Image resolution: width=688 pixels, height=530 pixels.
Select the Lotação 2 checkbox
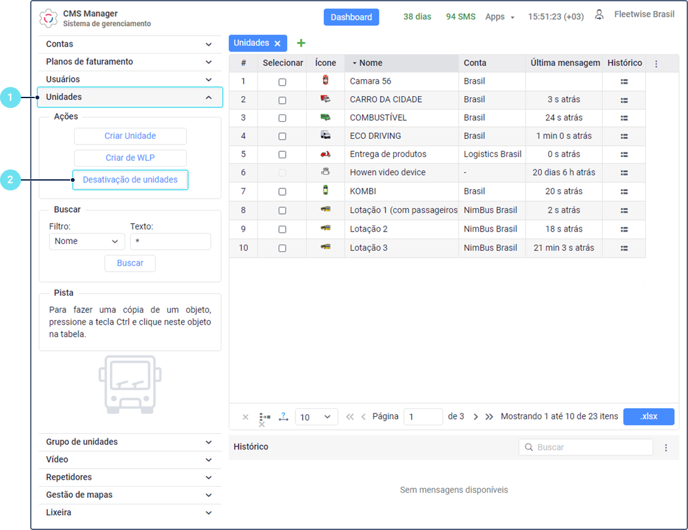(282, 230)
